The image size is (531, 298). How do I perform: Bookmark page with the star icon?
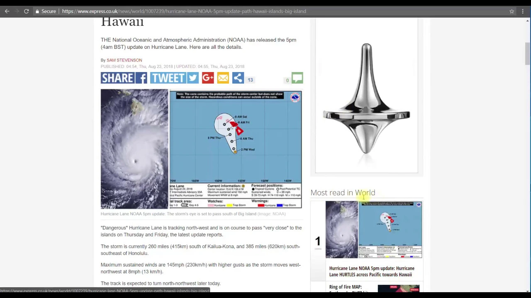[x=512, y=11]
